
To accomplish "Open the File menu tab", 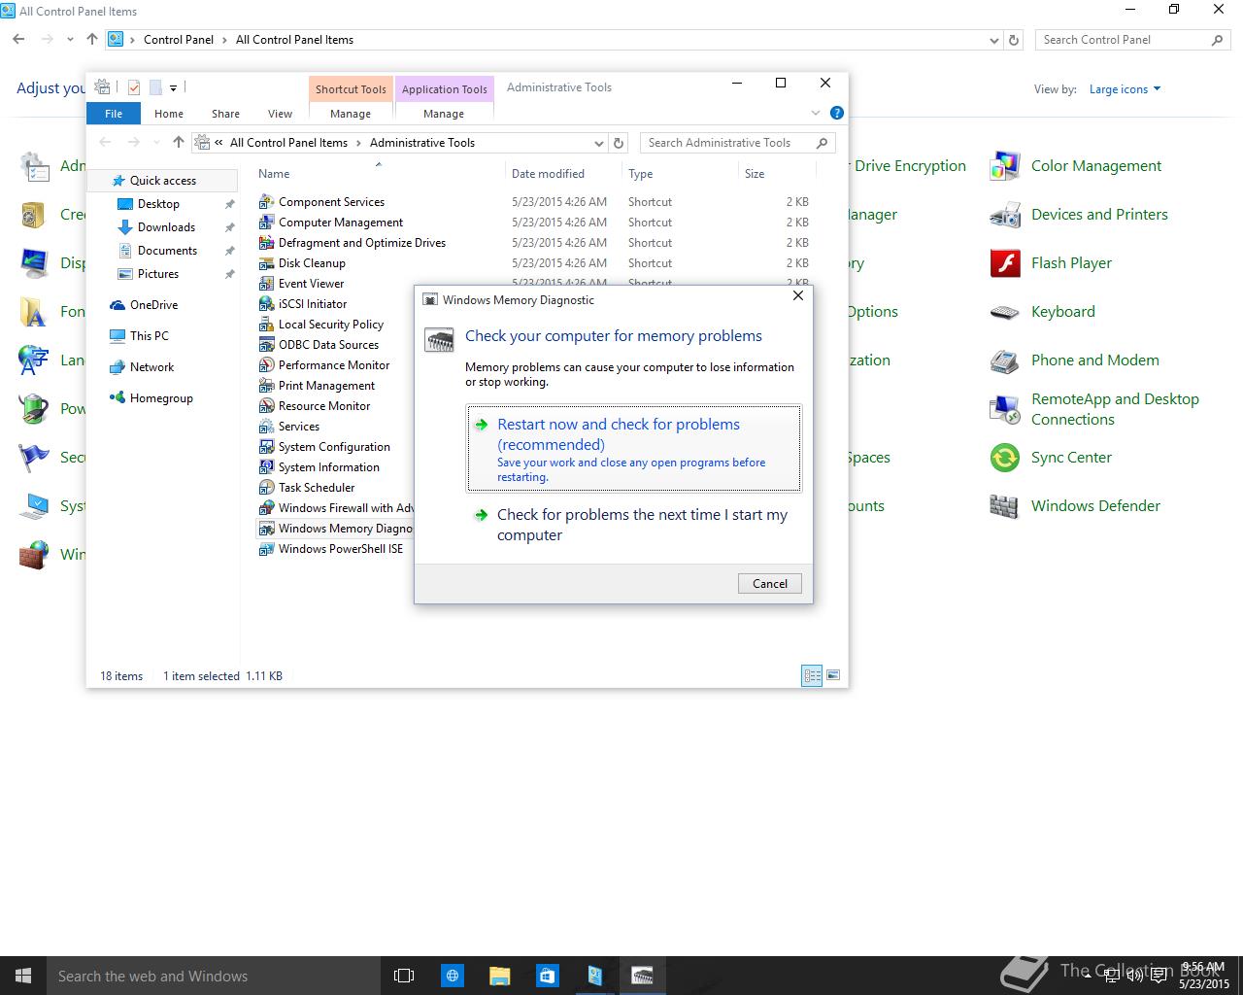I will (114, 114).
